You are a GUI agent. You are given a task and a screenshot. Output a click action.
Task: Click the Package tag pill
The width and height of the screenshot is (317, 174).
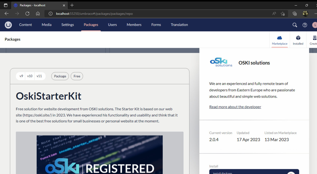pos(60,76)
